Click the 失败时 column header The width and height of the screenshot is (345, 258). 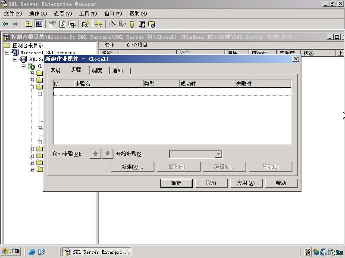point(263,84)
